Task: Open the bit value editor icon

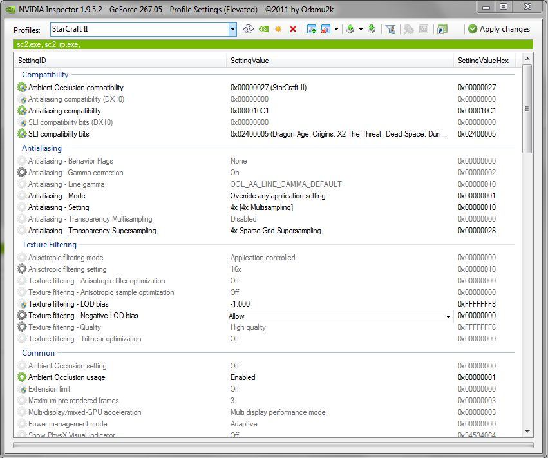Action: 424,29
